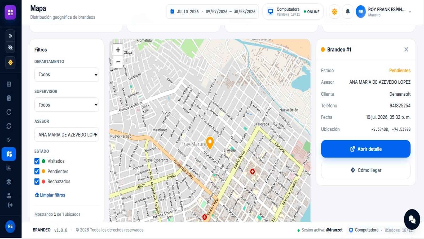Open the clipboard icon in sidebar

pyautogui.click(x=9, y=98)
